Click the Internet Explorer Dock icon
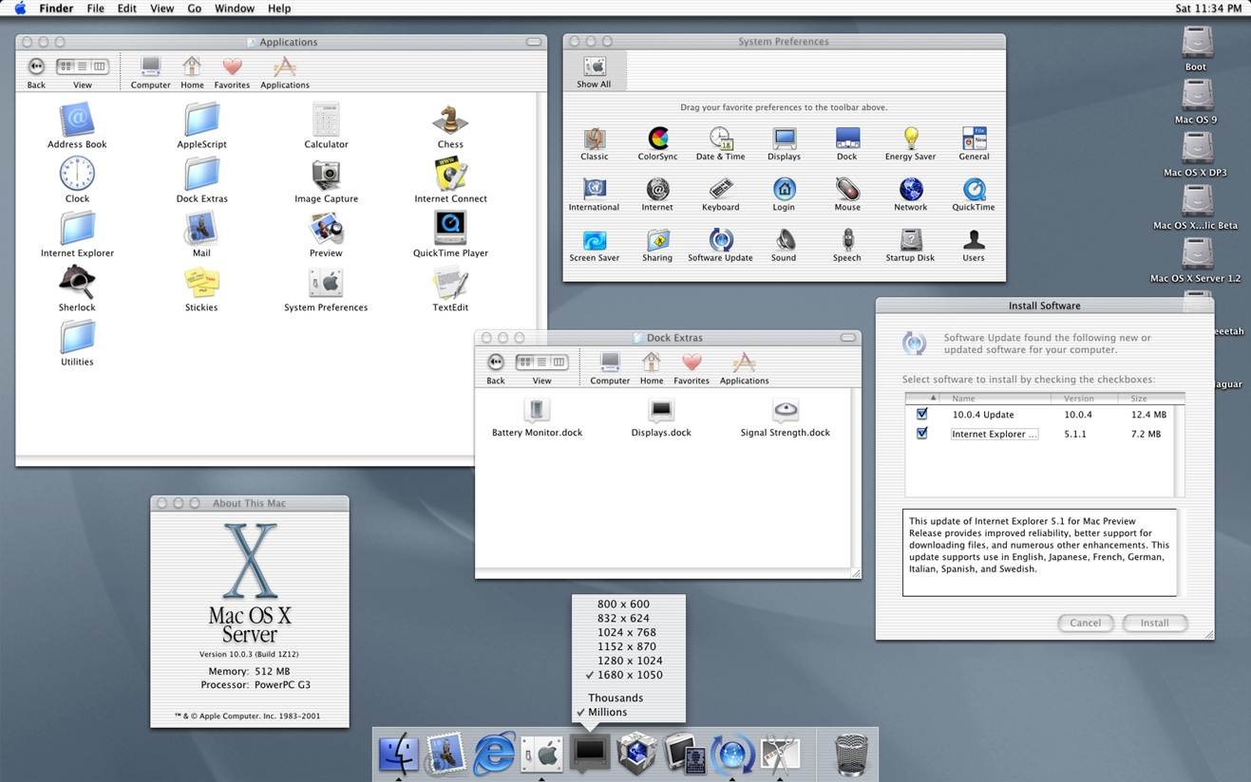The height and width of the screenshot is (782, 1251). tap(494, 754)
